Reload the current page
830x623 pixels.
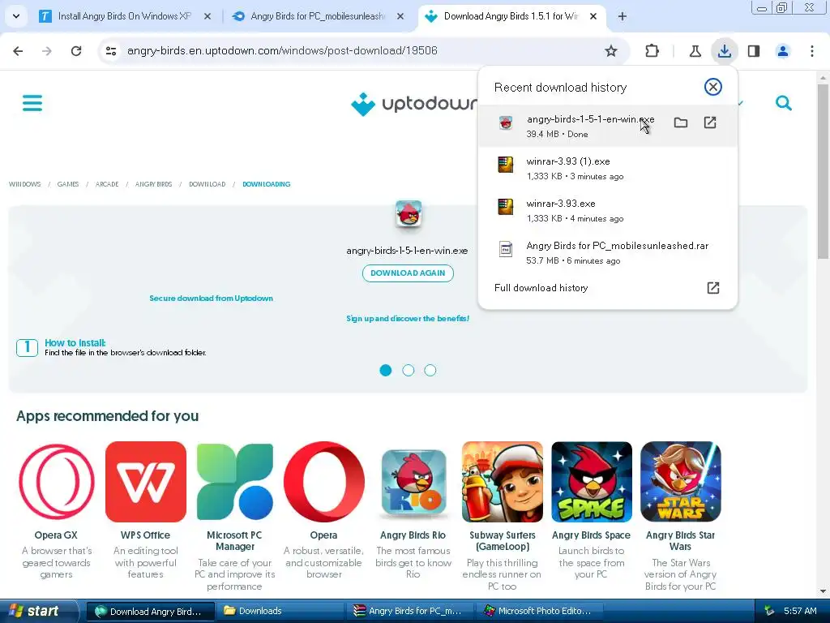[76, 51]
